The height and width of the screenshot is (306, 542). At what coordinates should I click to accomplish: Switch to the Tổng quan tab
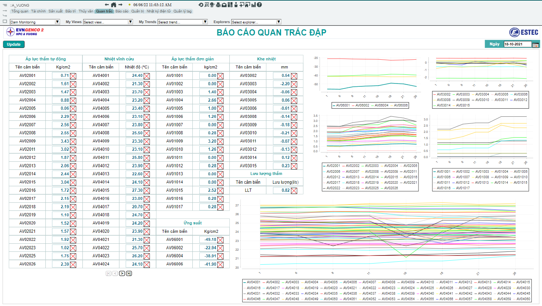20,11
